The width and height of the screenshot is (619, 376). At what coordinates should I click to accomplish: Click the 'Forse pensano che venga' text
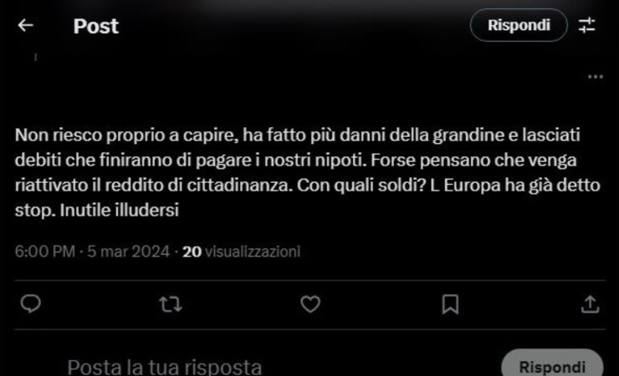click(473, 160)
